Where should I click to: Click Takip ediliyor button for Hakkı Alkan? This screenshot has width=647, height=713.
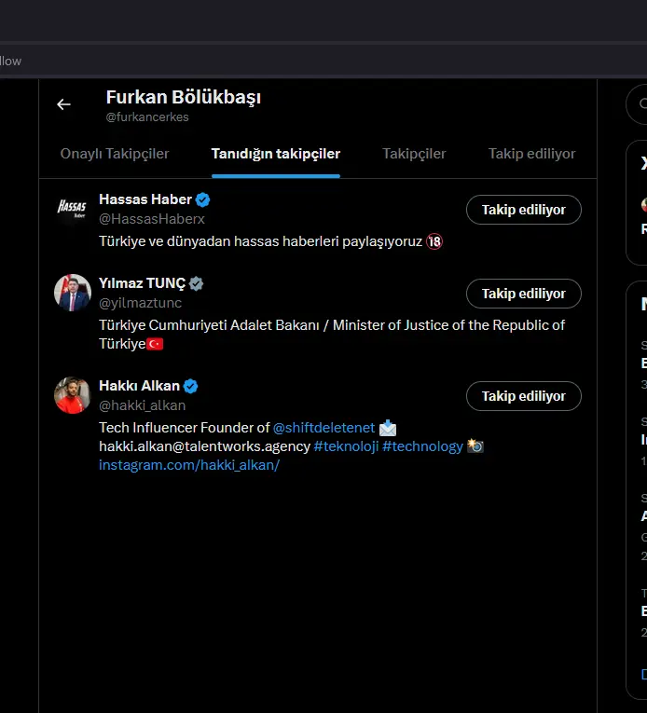[x=524, y=396]
